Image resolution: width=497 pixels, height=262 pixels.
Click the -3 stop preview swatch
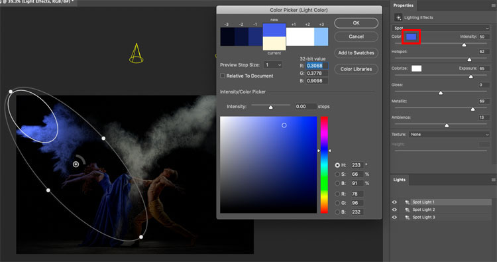[x=227, y=36]
